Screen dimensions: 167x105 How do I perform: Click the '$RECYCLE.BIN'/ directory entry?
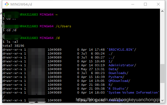[122, 50]
